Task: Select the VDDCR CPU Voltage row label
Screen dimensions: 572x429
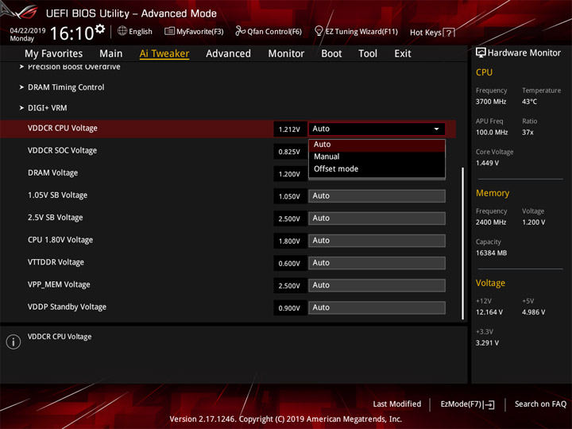Action: pos(63,129)
